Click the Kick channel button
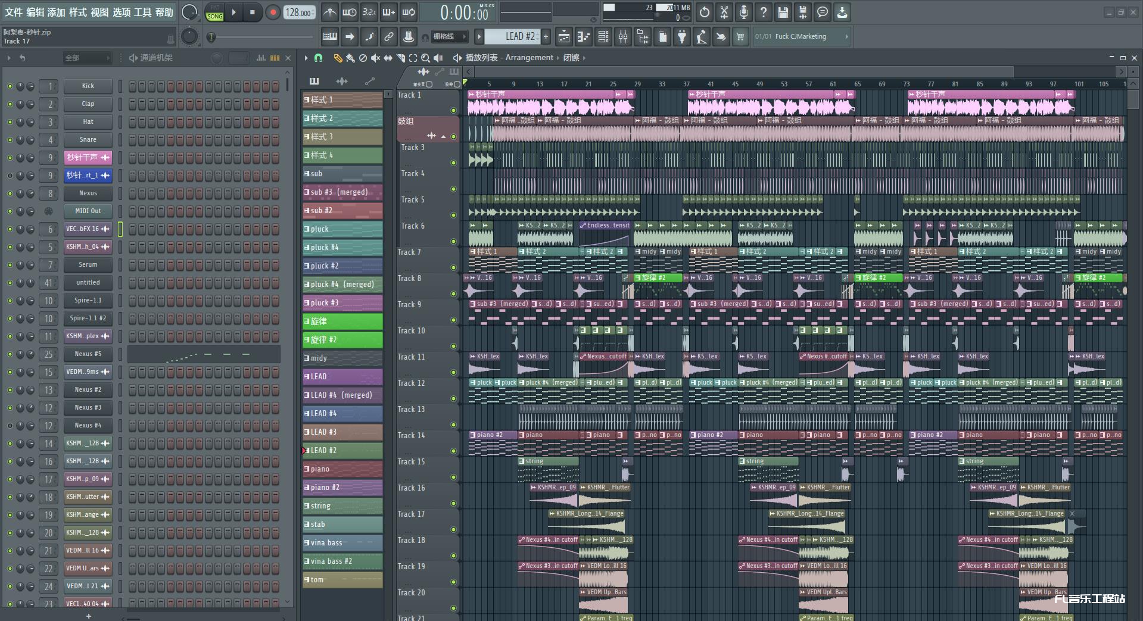 (x=88, y=86)
